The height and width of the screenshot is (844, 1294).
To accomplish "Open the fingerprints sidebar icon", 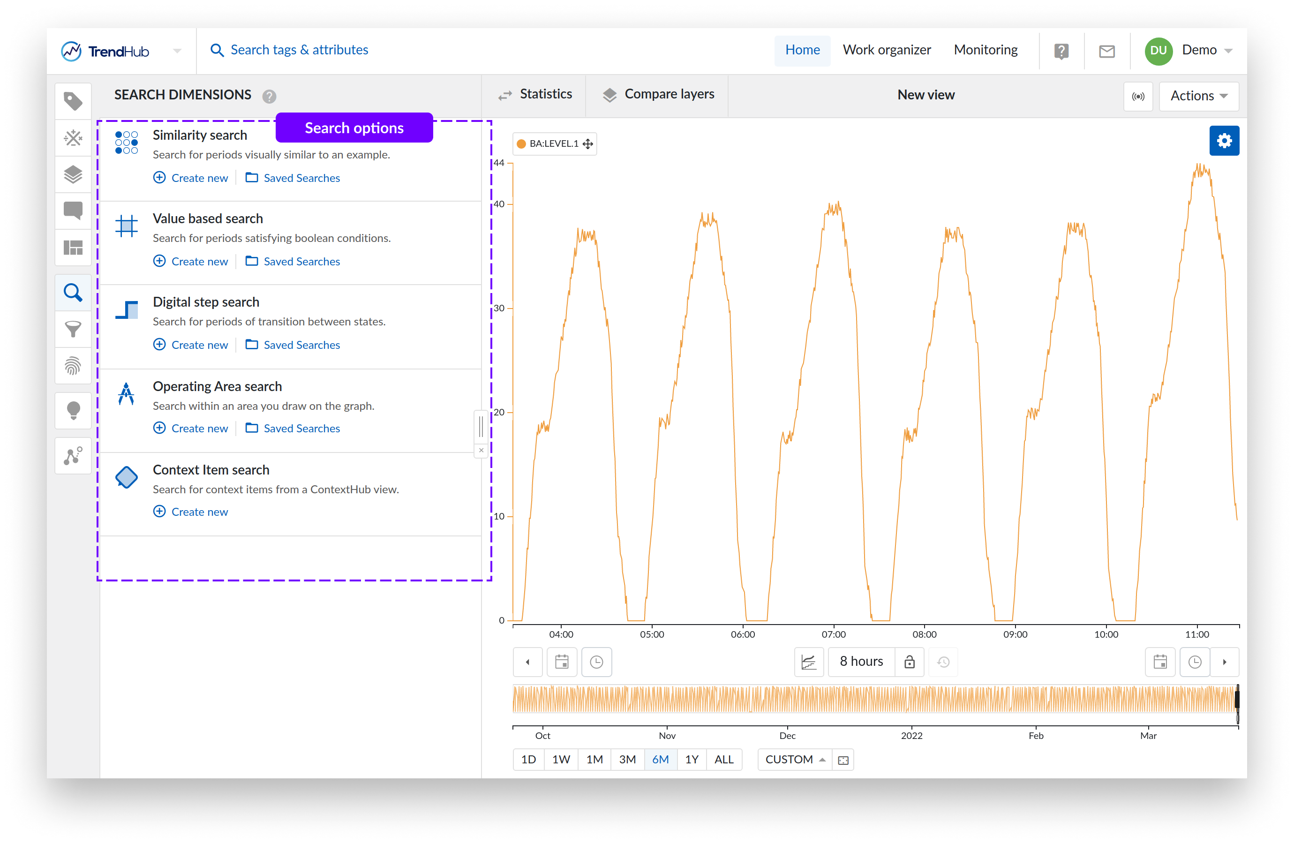I will [x=73, y=366].
